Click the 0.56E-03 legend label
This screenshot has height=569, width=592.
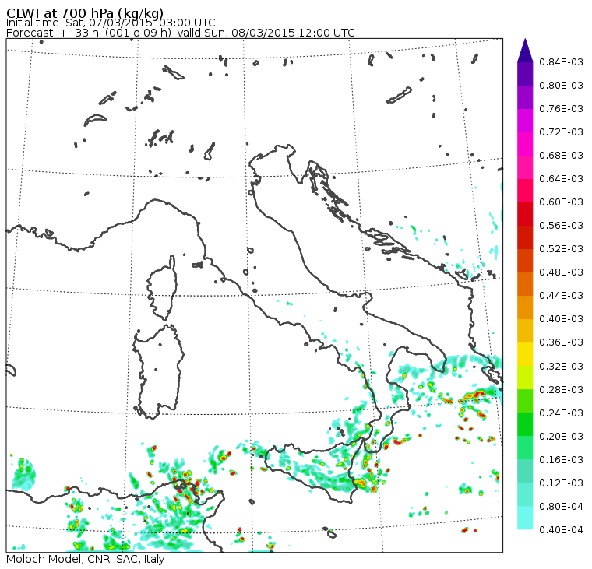click(x=561, y=226)
